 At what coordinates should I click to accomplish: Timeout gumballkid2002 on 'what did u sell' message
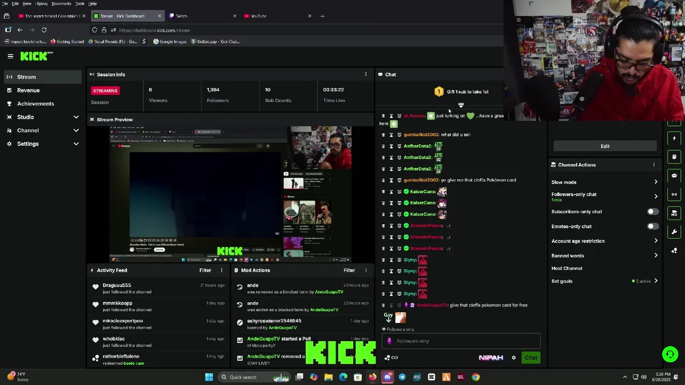tap(391, 135)
